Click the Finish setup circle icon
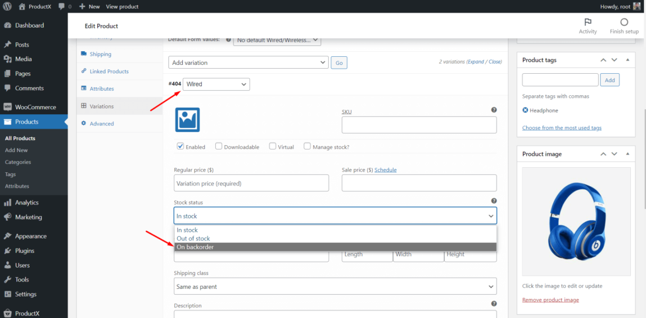The image size is (646, 318). 624,22
